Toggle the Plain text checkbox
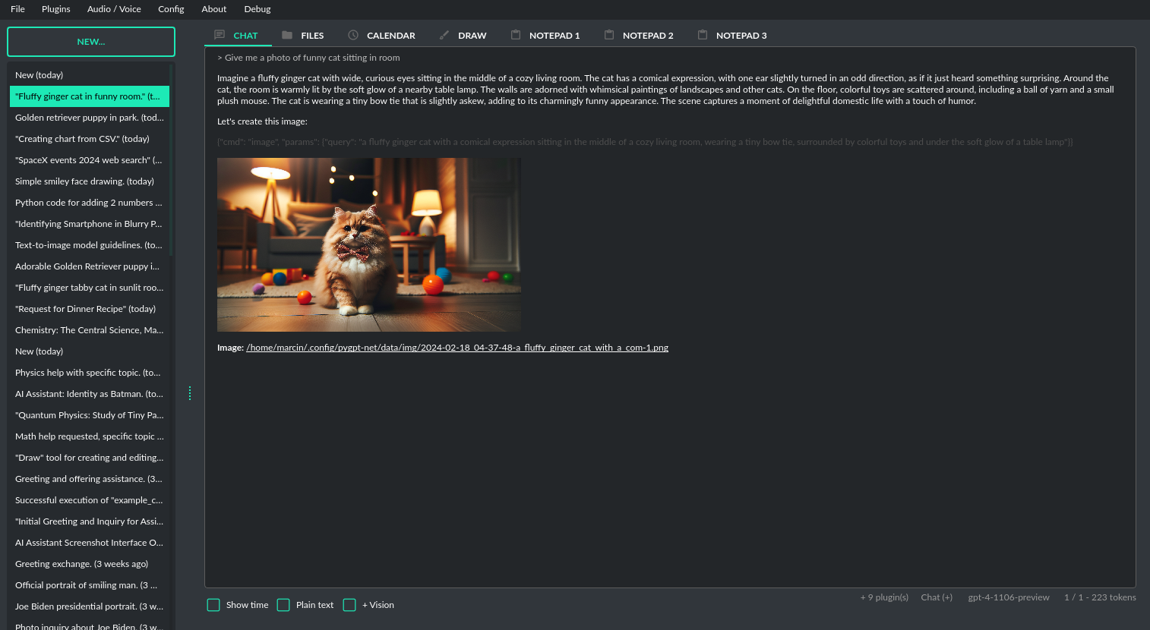This screenshot has width=1150, height=630. tap(283, 604)
